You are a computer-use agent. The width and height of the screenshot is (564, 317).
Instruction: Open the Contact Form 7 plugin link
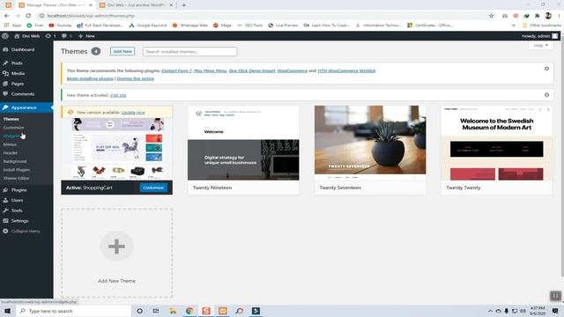point(176,70)
